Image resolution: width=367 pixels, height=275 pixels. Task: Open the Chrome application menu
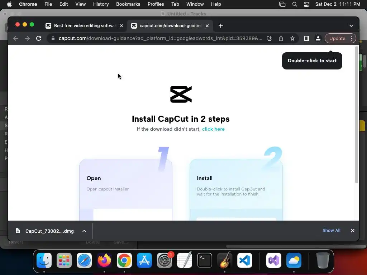[28, 4]
